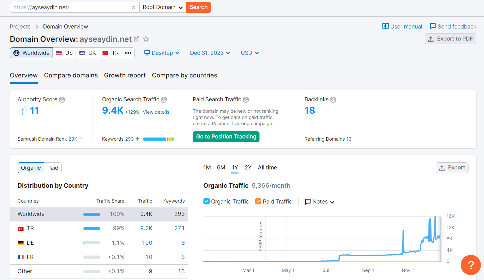
Task: Switch distribution view to Organic
Action: (31, 168)
